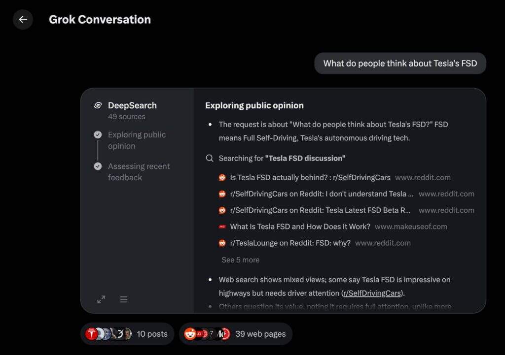
Task: Open the '39 web pages' sources pill
Action: pyautogui.click(x=236, y=334)
